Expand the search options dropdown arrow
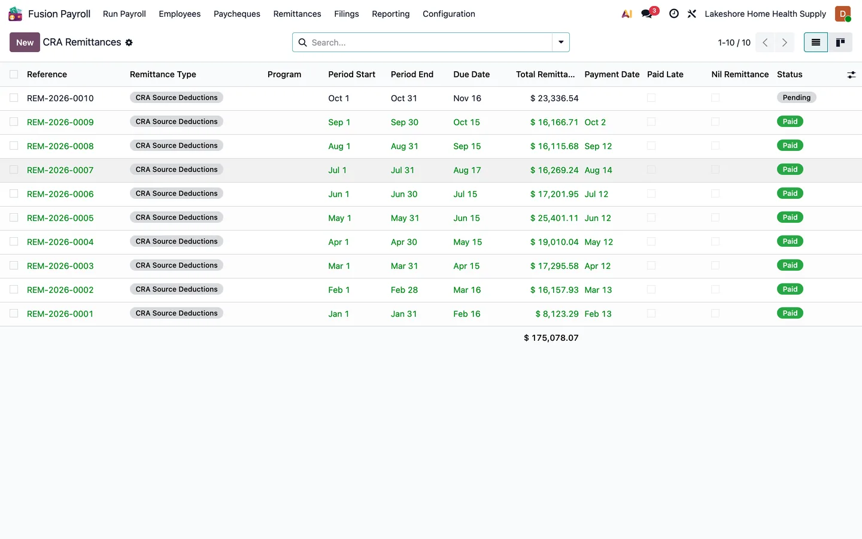Viewport: 862px width, 539px height. (x=561, y=43)
